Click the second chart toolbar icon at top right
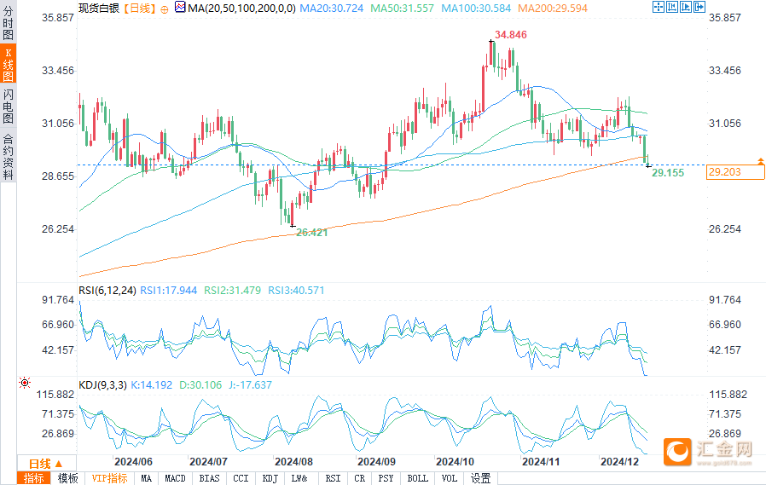 672,7
